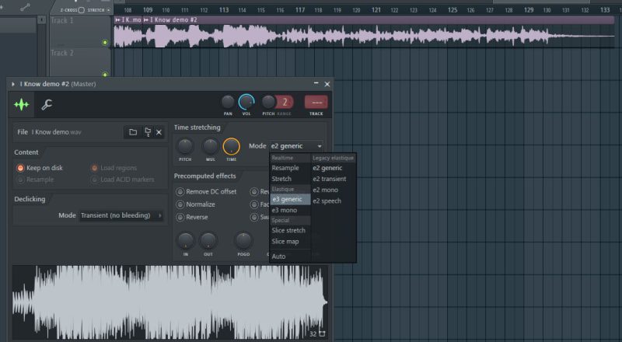
Task: Select the Resample option under Content
Action: click(35, 180)
